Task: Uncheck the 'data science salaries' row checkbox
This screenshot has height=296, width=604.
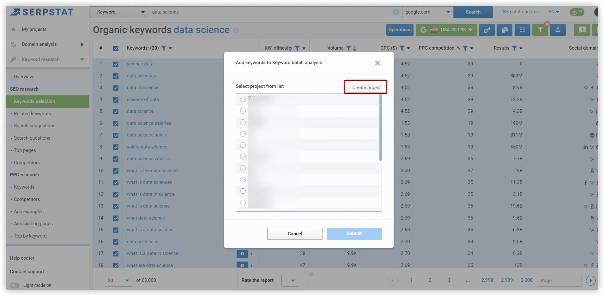Action: (x=116, y=123)
